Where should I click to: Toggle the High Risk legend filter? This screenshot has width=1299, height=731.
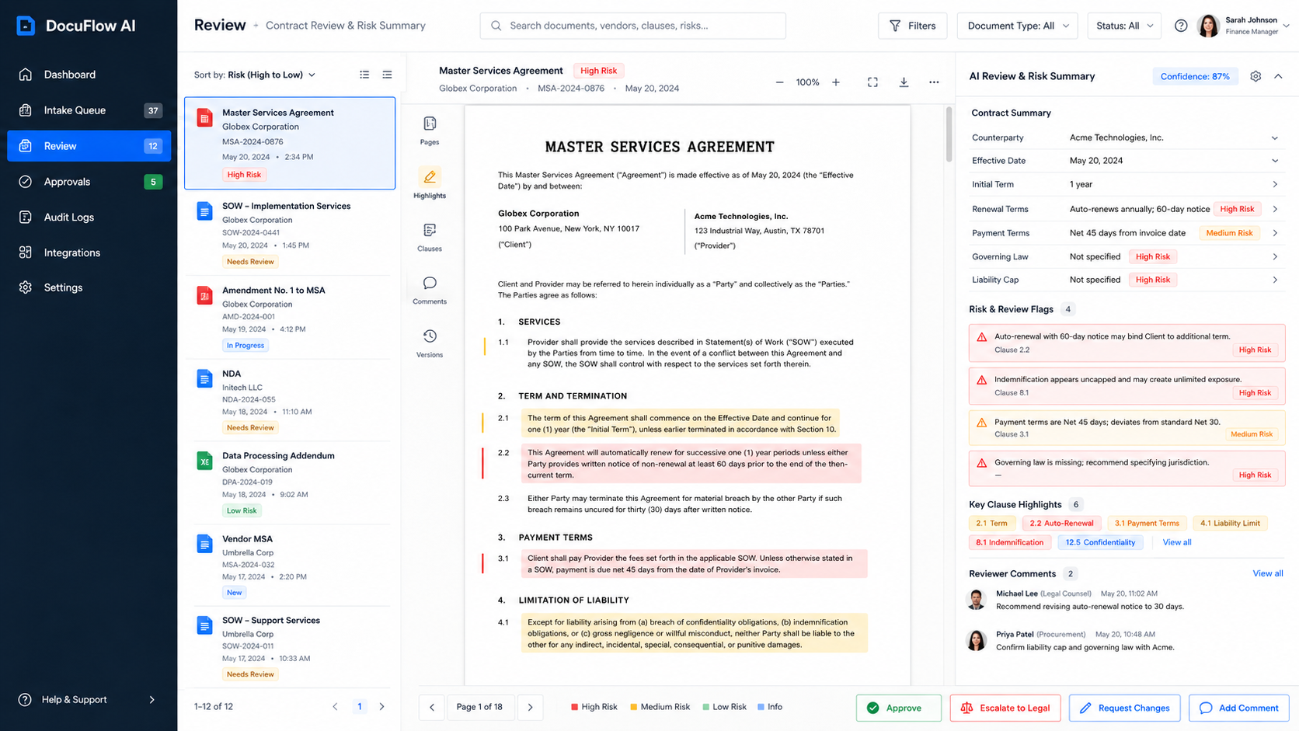coord(594,707)
